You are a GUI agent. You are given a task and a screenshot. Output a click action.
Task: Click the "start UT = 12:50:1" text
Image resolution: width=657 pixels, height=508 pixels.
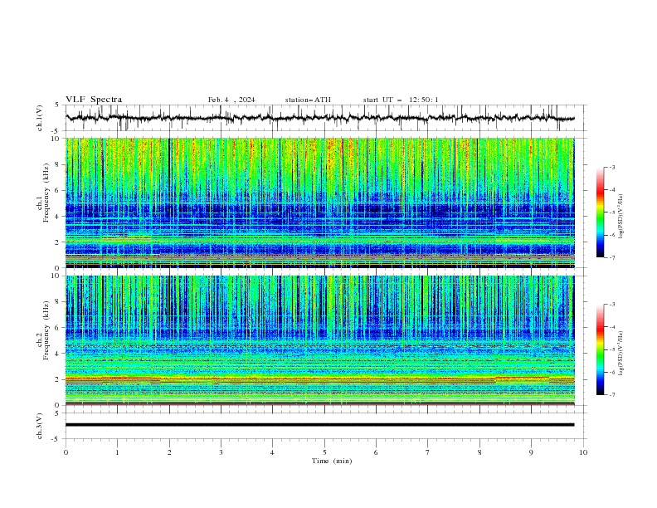(x=401, y=100)
